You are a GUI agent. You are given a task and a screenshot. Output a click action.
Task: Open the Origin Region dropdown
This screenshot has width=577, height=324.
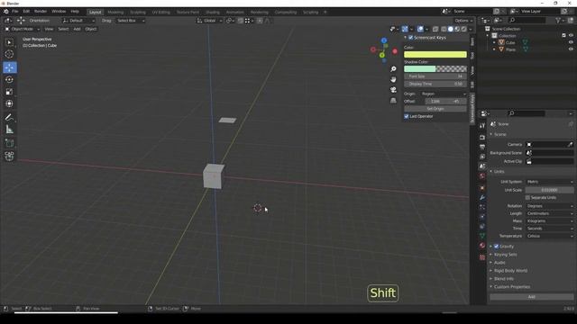[x=444, y=94]
